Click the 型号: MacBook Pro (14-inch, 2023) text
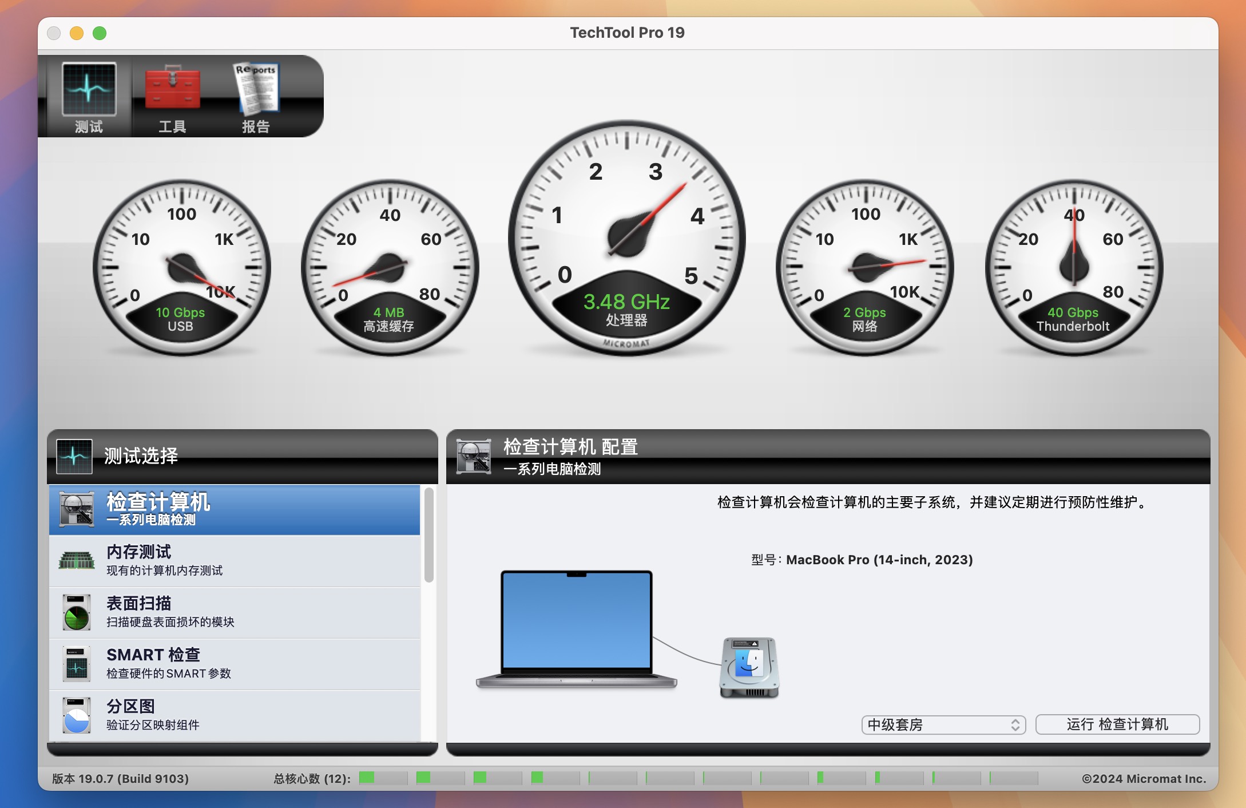The image size is (1246, 808). 862,560
